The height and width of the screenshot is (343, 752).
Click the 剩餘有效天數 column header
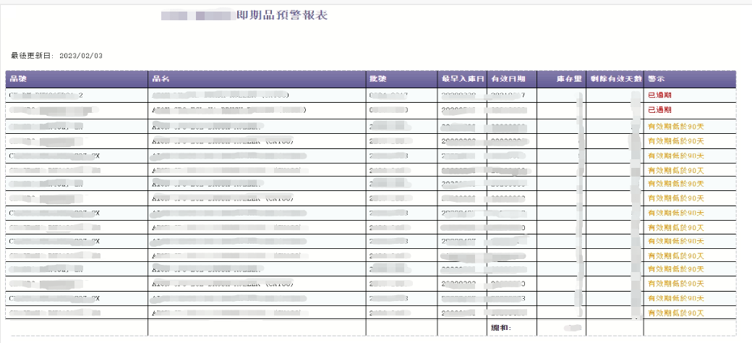tap(614, 78)
